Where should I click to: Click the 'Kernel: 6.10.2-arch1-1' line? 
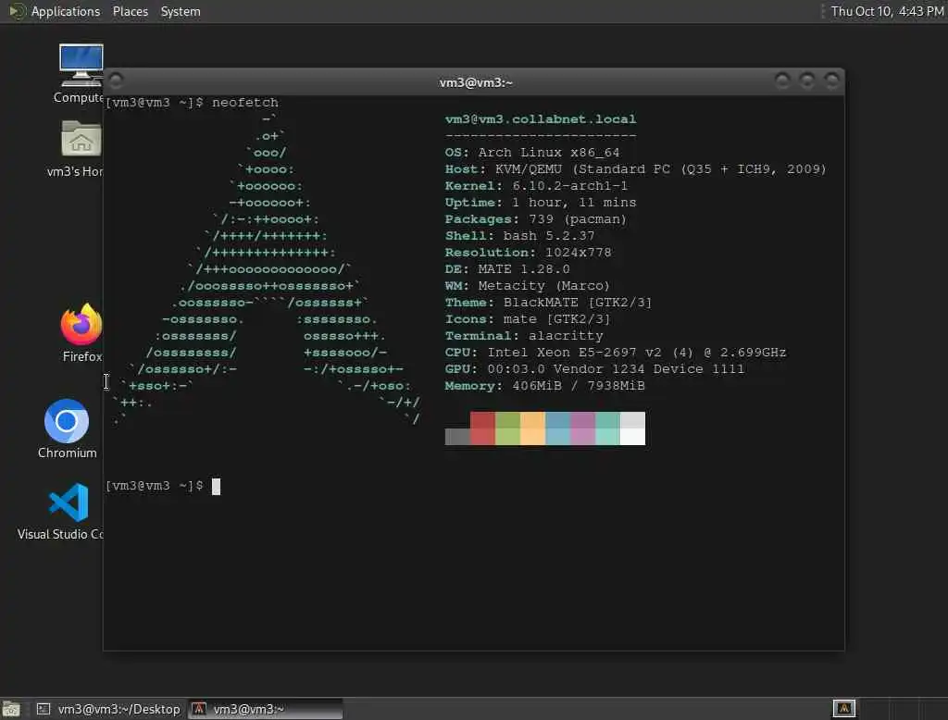536,186
